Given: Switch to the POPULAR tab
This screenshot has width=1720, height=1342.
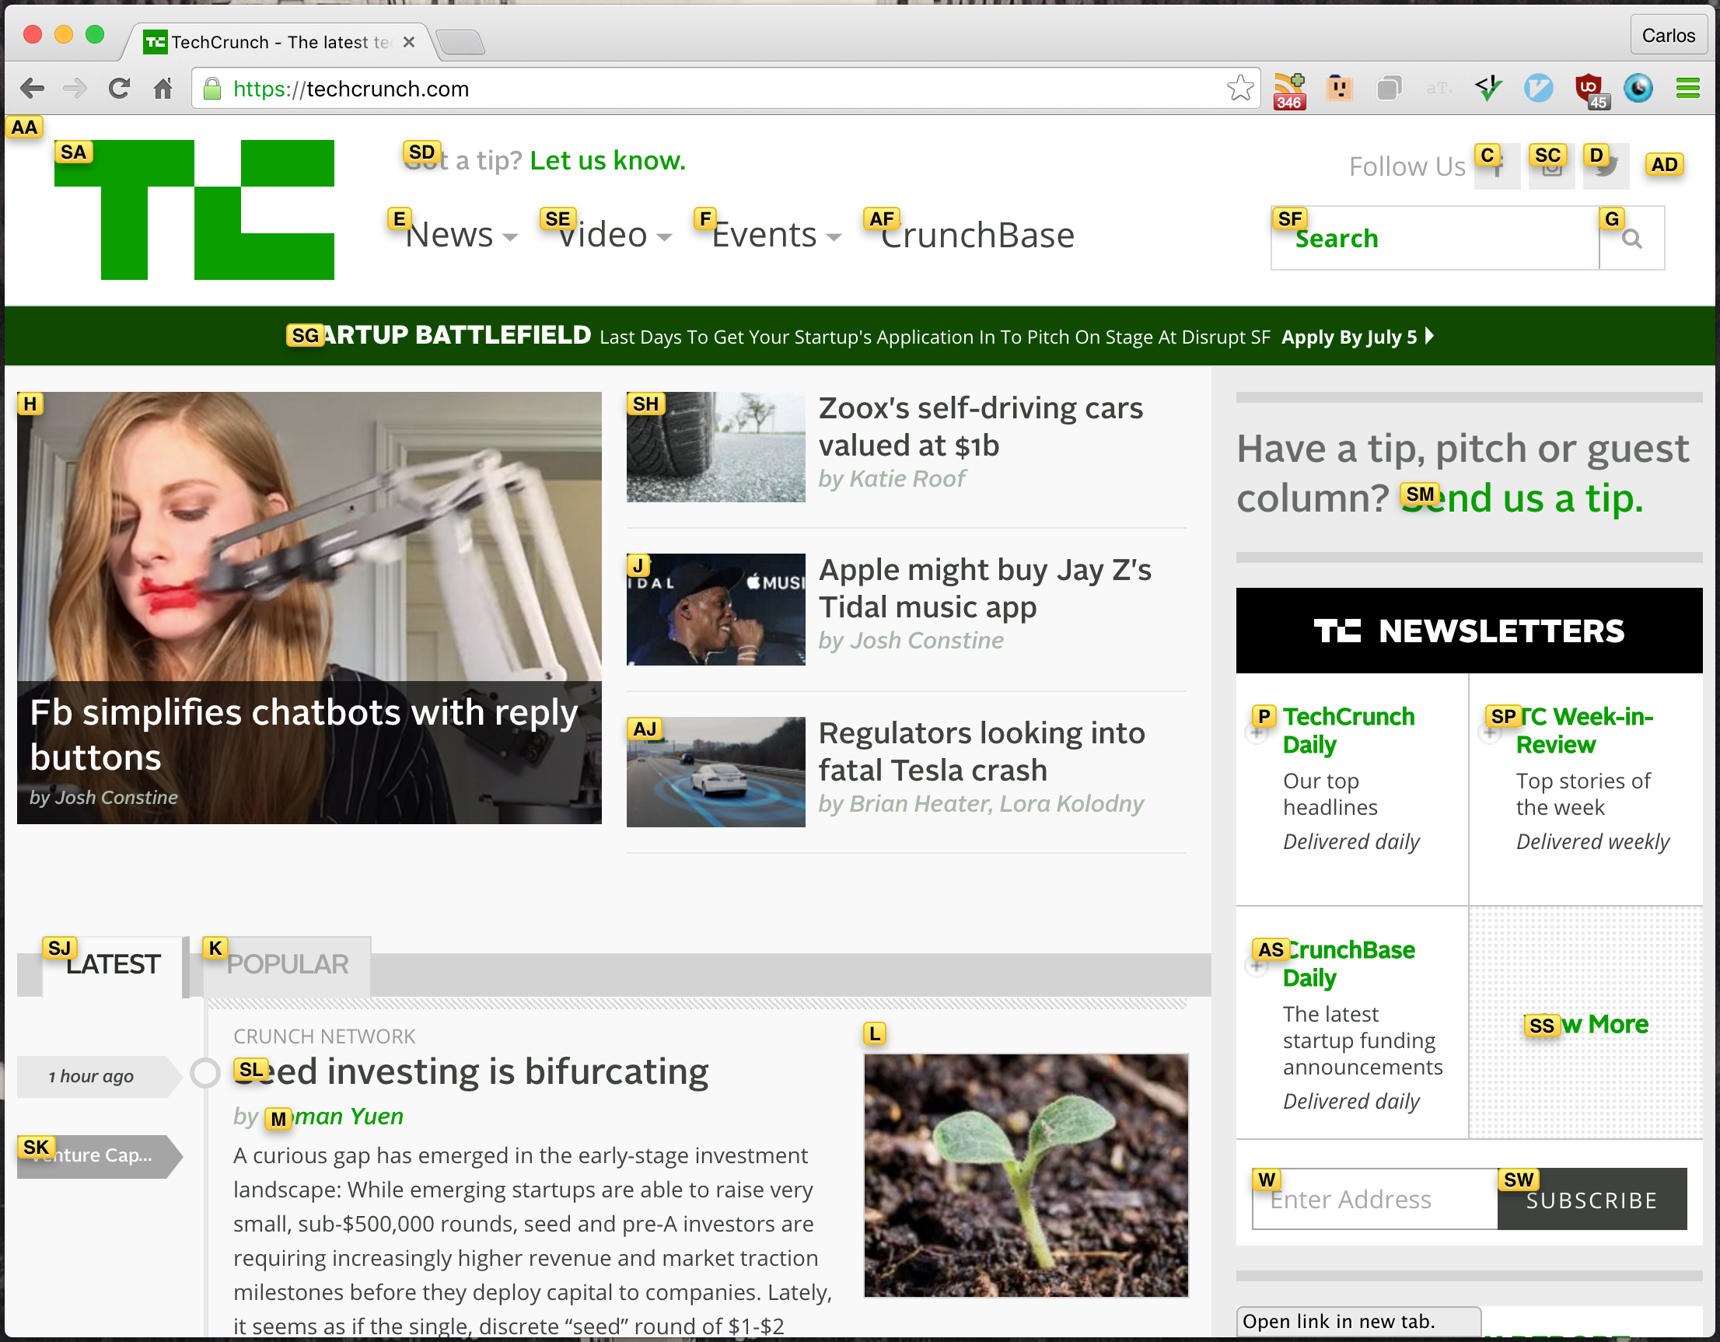Looking at the screenshot, I should point(288,965).
